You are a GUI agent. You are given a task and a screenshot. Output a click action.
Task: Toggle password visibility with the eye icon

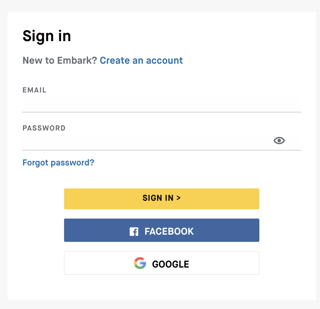[x=279, y=141]
